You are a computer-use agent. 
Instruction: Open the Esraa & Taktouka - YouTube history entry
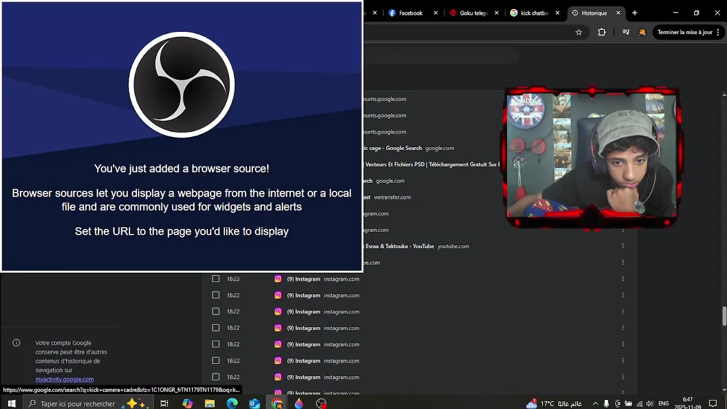tap(399, 246)
